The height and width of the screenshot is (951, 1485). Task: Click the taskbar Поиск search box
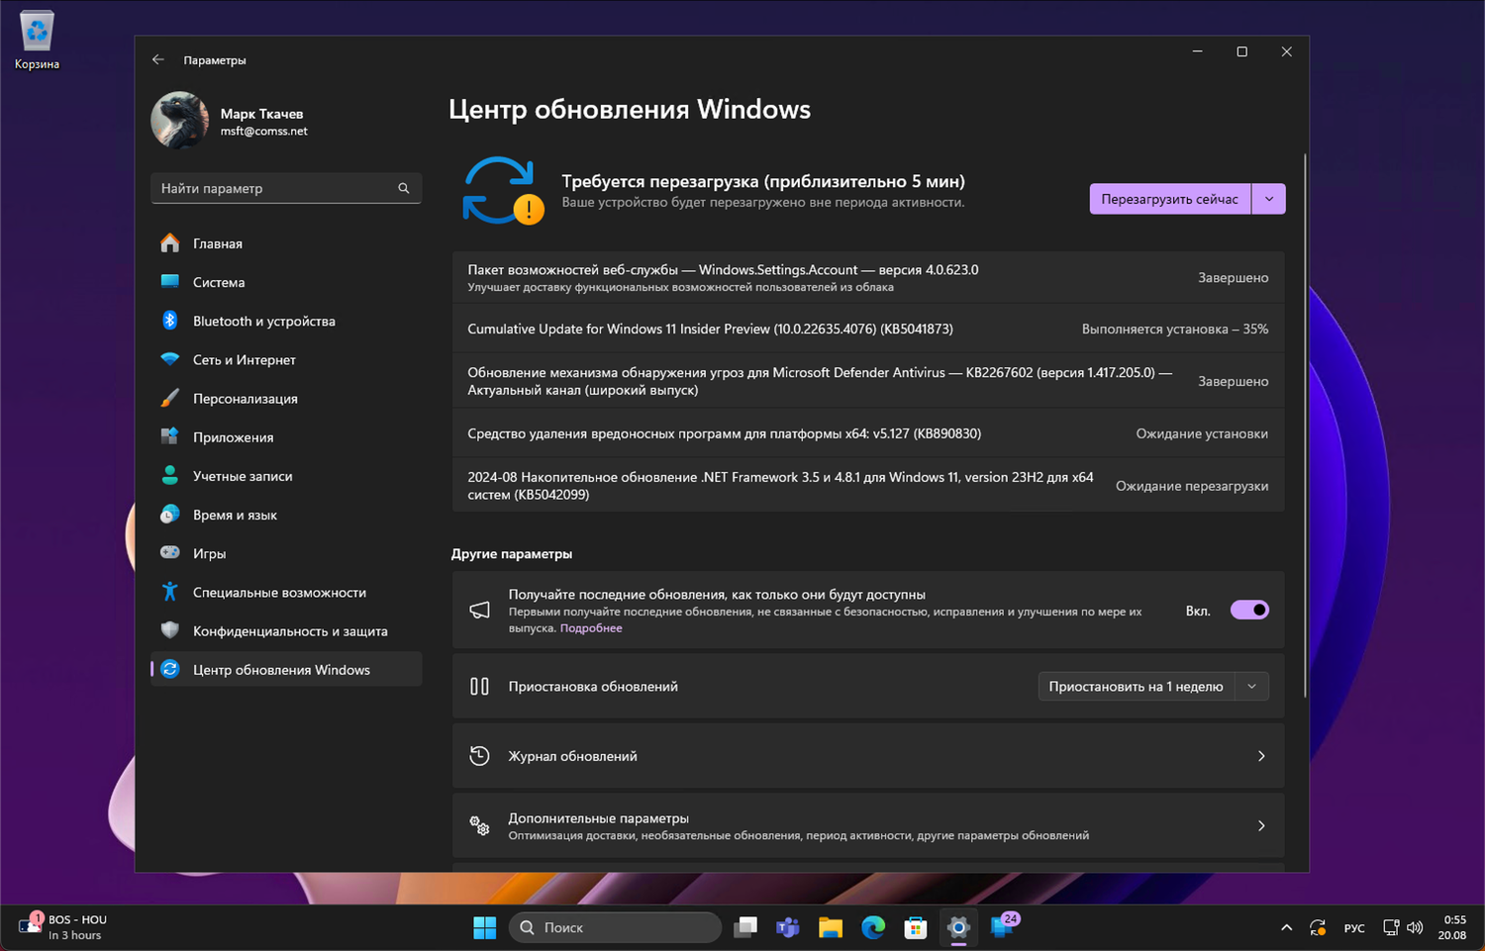615,927
